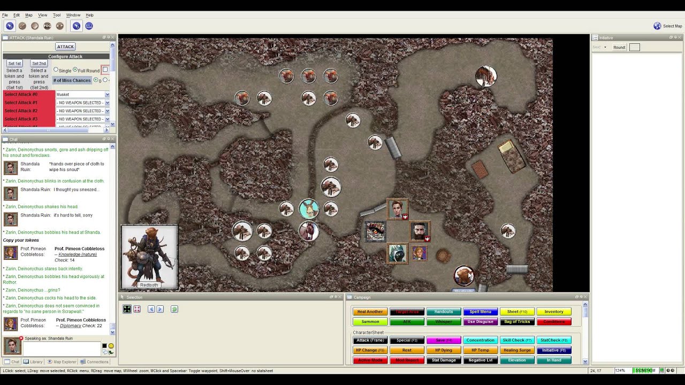The image size is (685, 385).
Task: Click the ATTACK button
Action: [65, 47]
